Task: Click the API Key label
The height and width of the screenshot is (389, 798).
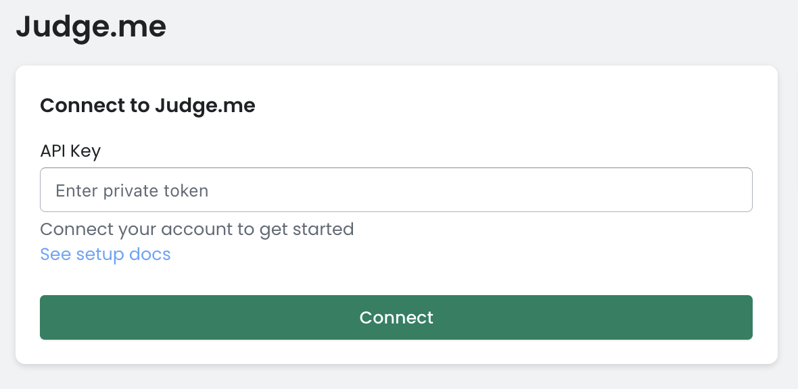Action: tap(70, 151)
